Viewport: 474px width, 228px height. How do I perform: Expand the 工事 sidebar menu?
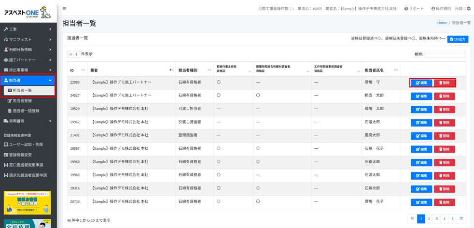click(28, 29)
